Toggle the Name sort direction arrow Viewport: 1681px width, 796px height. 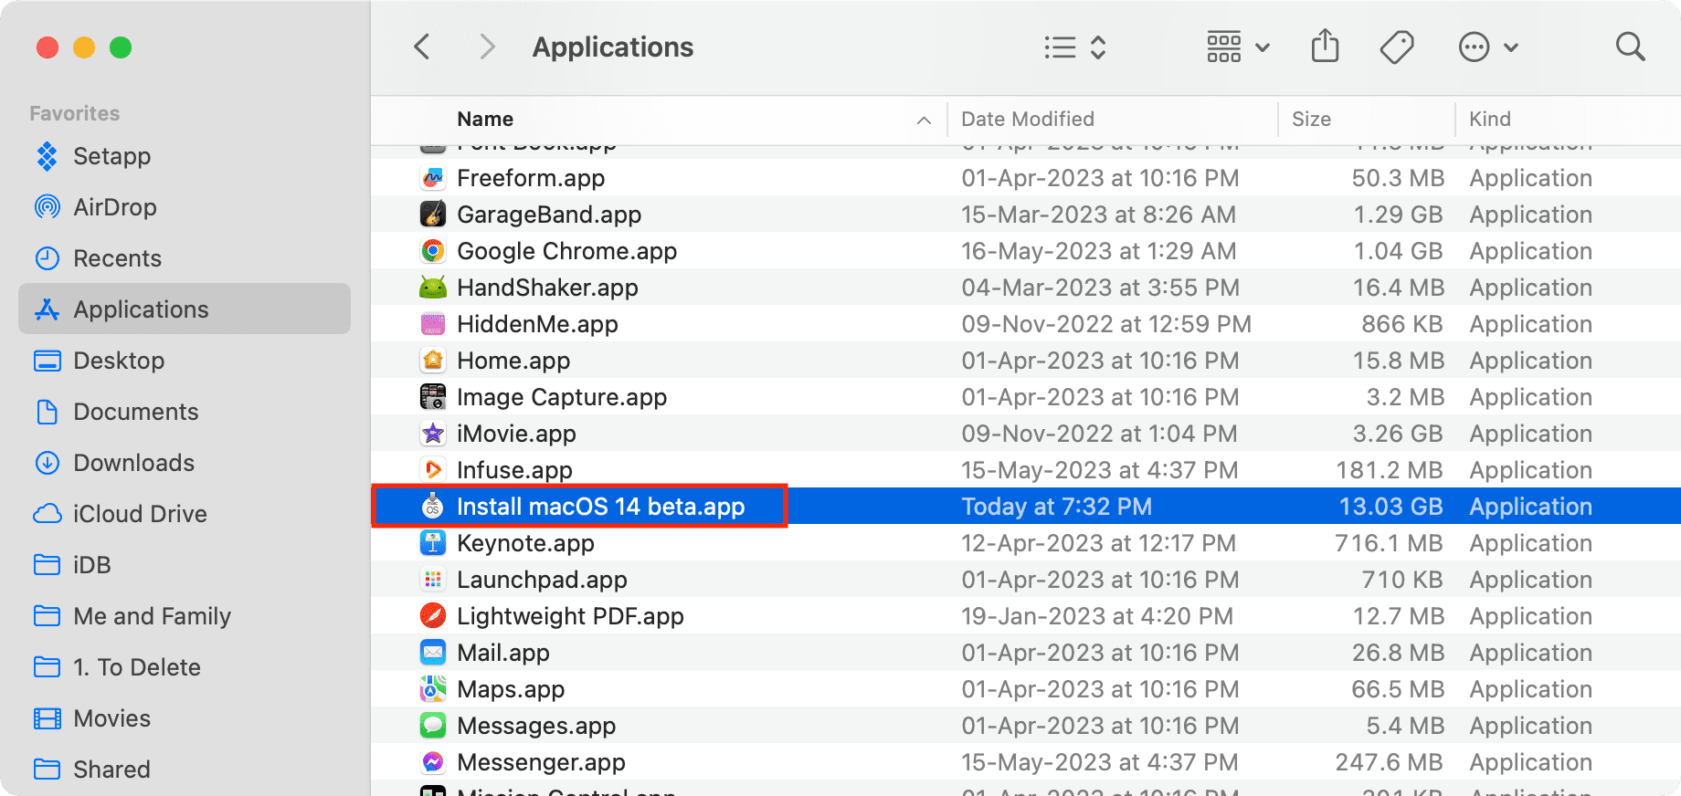click(924, 120)
